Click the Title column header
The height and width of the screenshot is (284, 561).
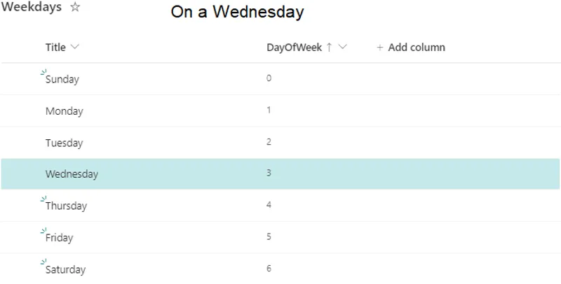(55, 48)
